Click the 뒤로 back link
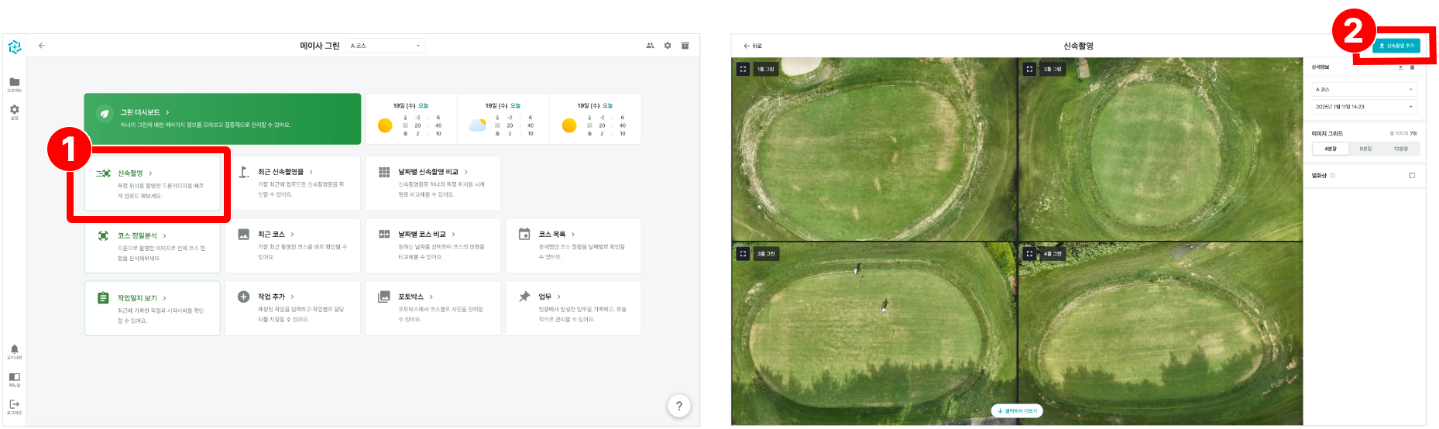The width and height of the screenshot is (1439, 429). coord(753,46)
